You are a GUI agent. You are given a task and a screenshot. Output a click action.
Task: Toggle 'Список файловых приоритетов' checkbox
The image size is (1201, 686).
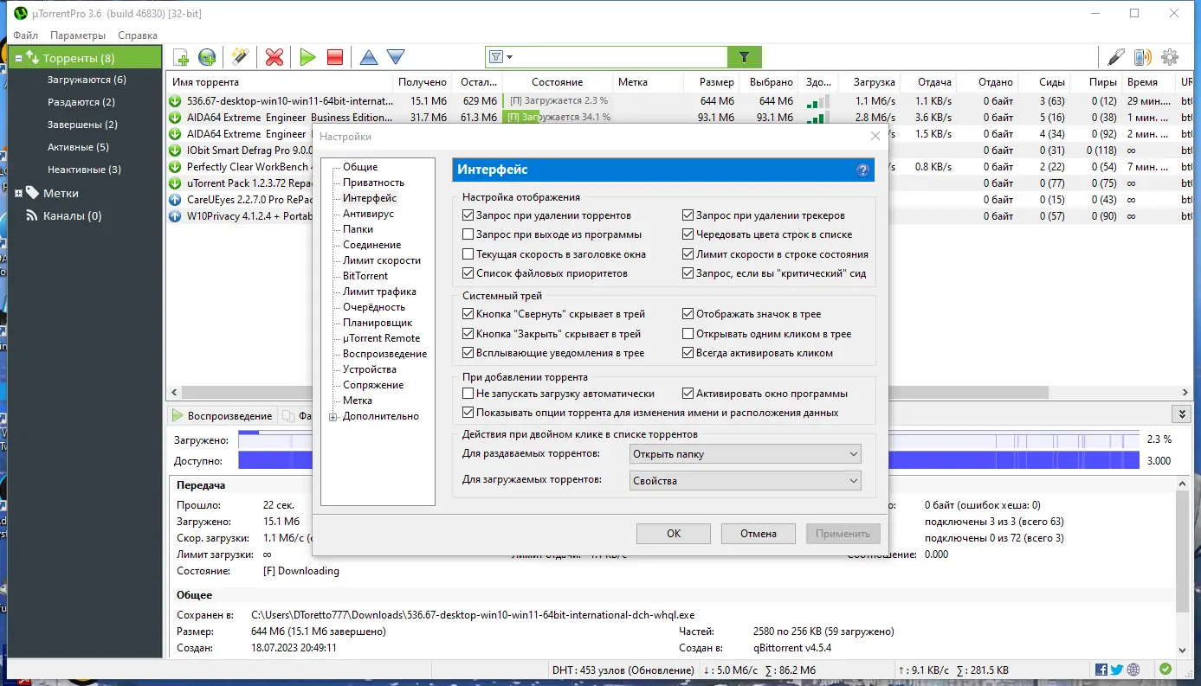point(468,273)
